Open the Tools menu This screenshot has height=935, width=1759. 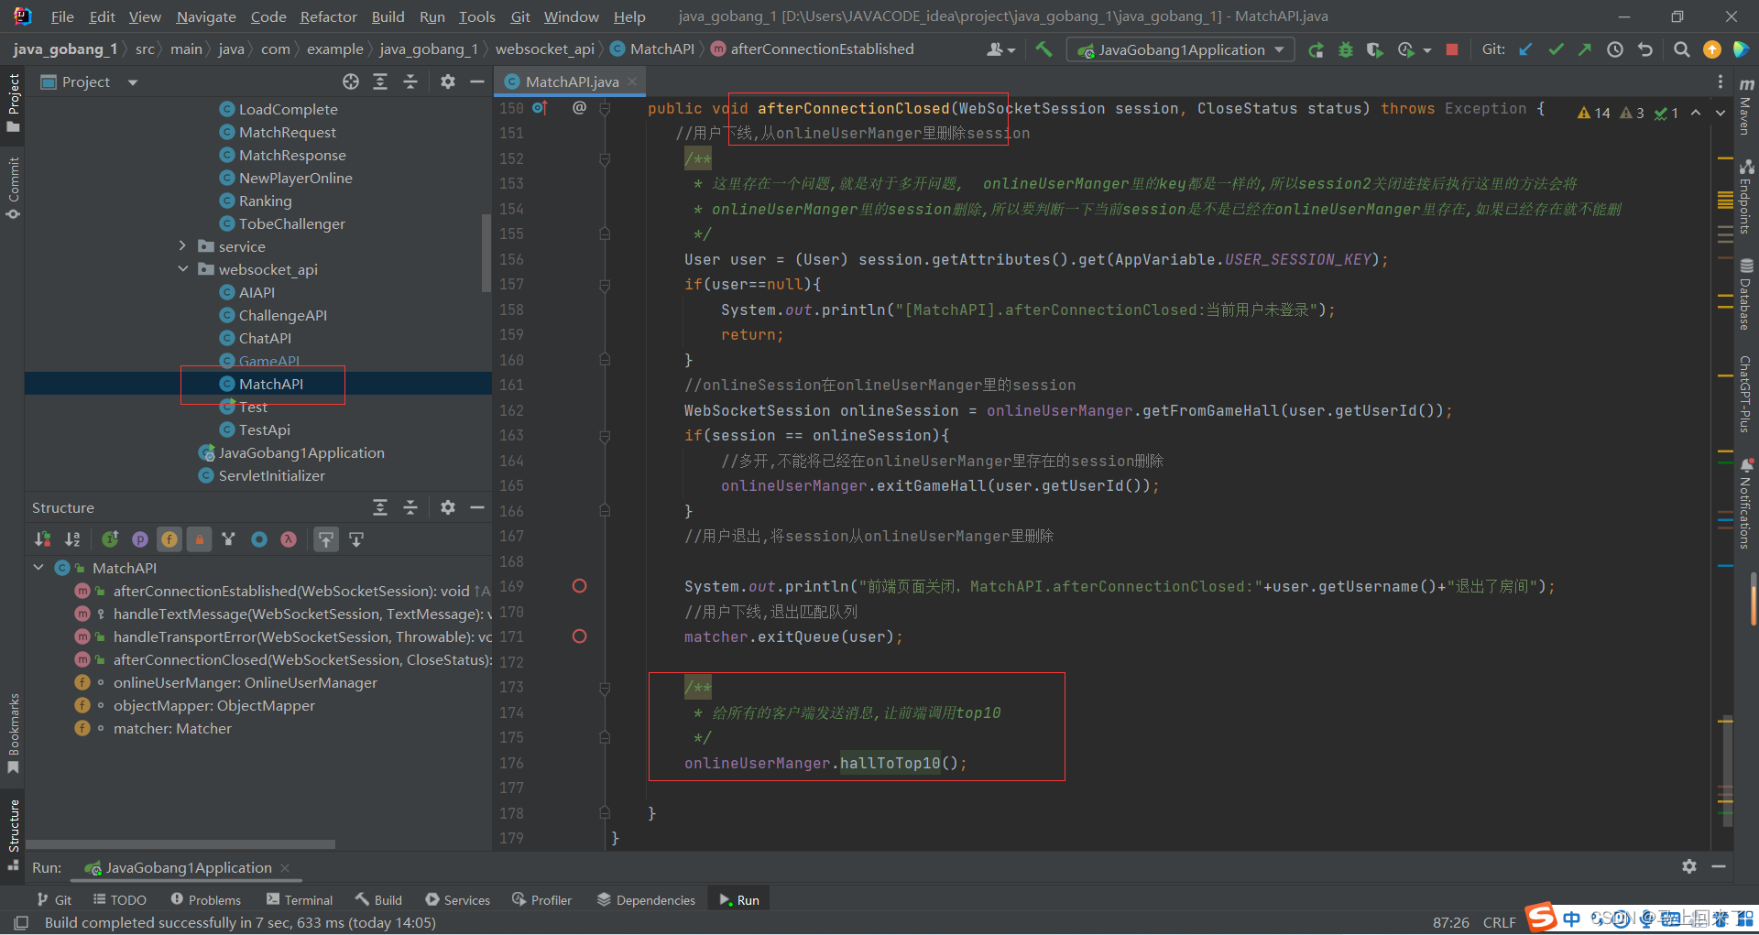tap(476, 16)
